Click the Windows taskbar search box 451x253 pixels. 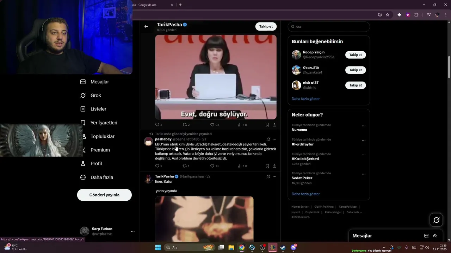[x=190, y=247]
